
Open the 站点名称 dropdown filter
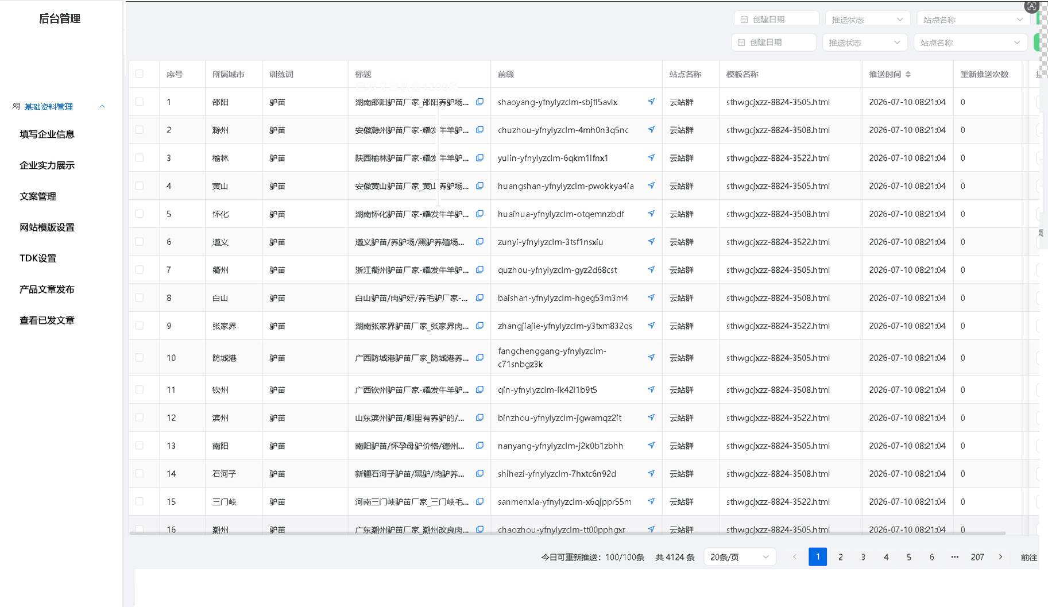point(970,42)
